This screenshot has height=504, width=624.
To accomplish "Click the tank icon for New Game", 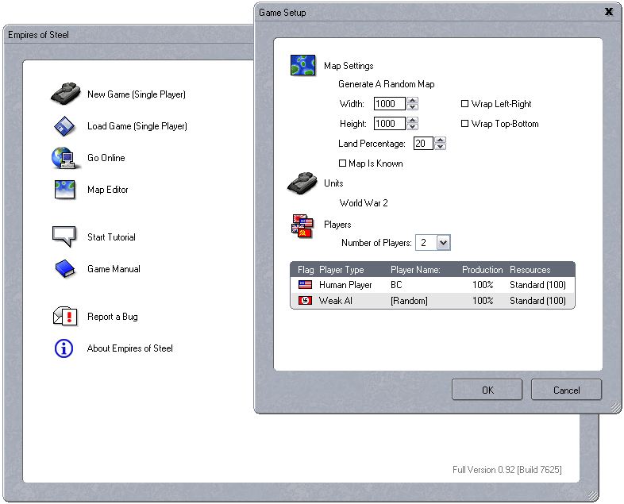I will 66,94.
